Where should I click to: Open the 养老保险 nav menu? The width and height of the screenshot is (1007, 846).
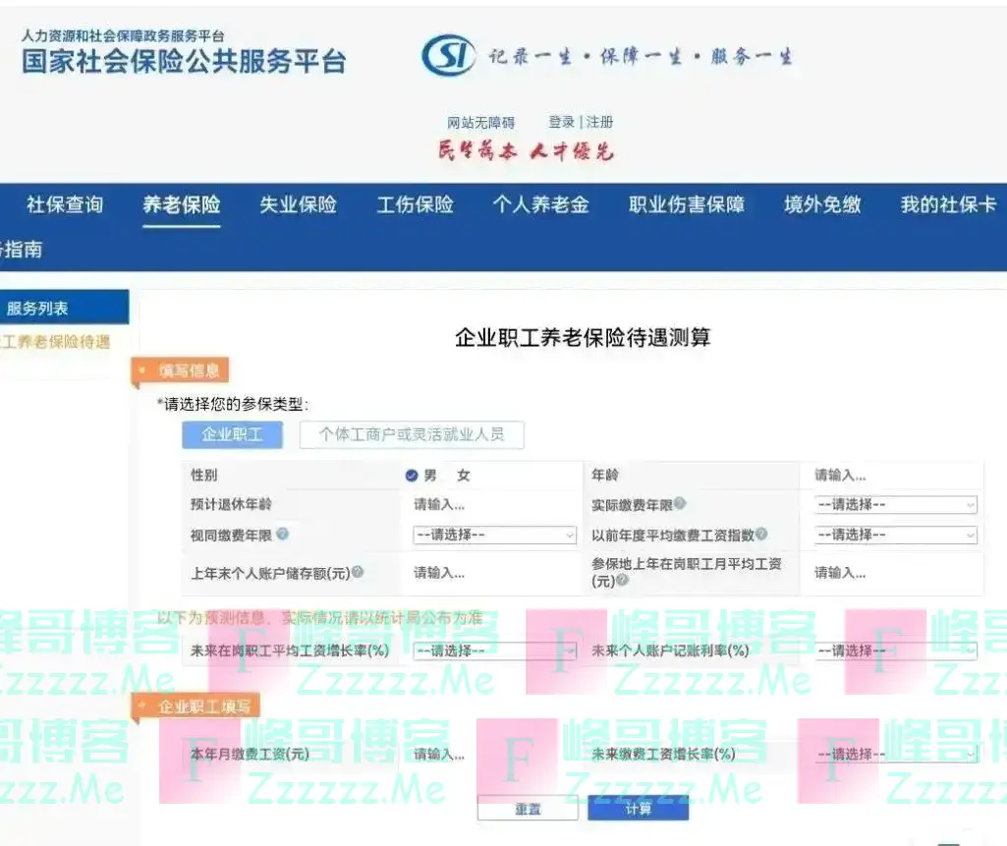(x=182, y=205)
